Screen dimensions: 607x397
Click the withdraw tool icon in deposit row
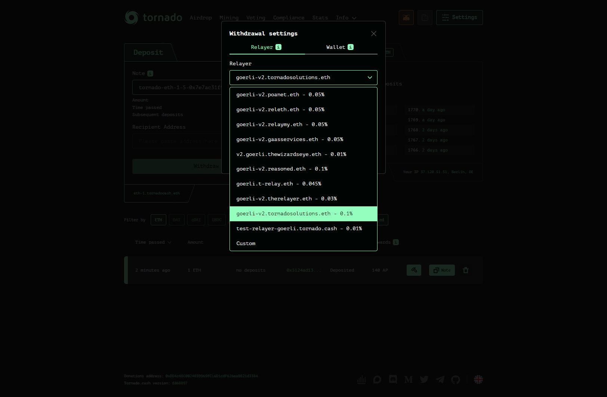[x=414, y=270]
